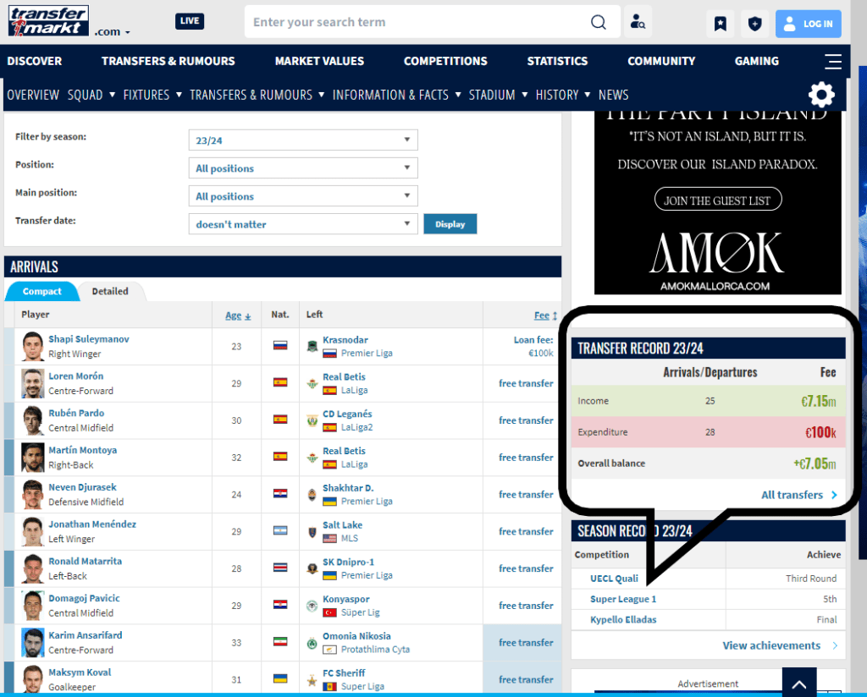Open TRANSFERS & RUMOURS in main navigation

(168, 61)
